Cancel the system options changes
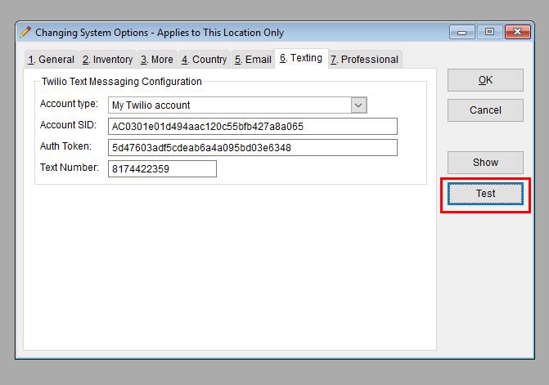 click(485, 110)
